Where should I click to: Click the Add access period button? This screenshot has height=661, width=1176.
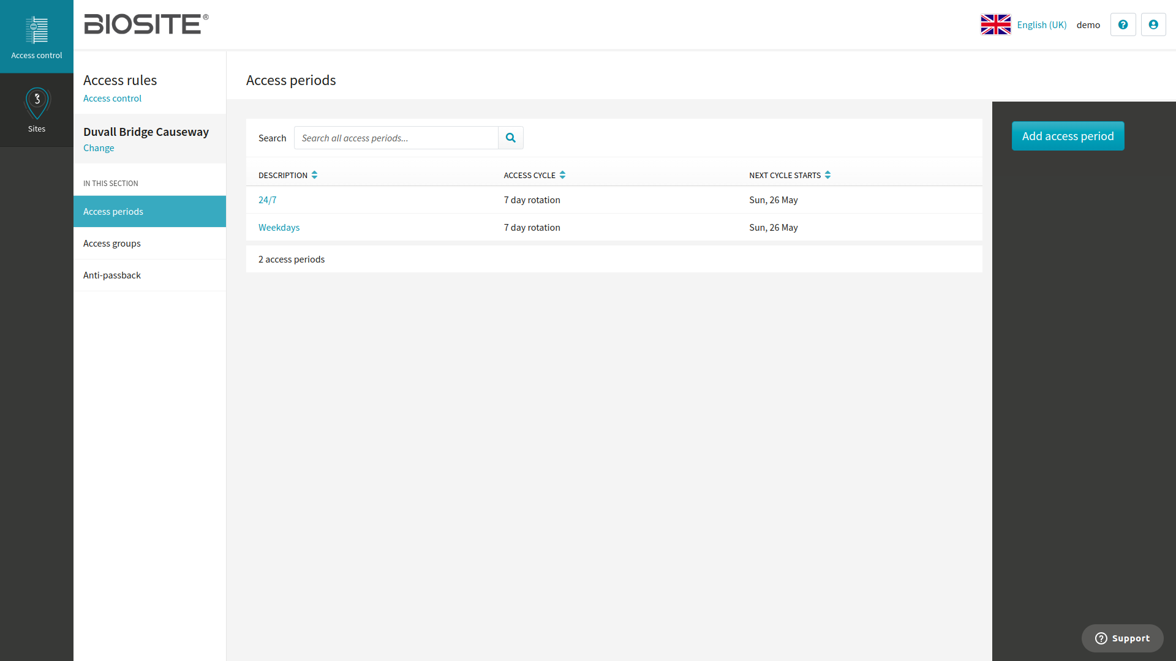coord(1068,136)
